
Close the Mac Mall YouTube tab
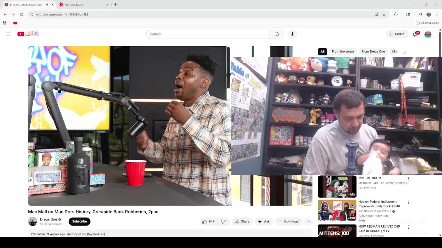(52, 5)
